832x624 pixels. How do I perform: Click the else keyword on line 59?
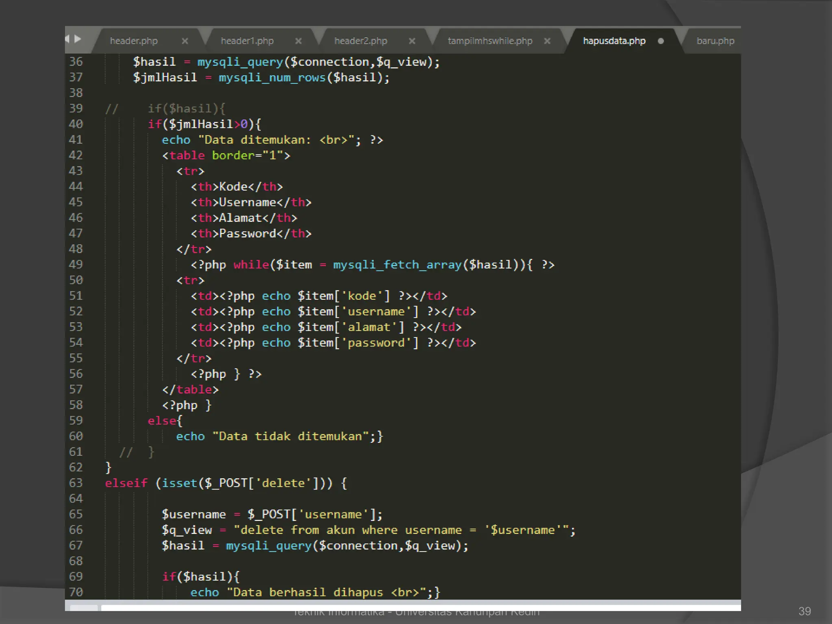(162, 421)
